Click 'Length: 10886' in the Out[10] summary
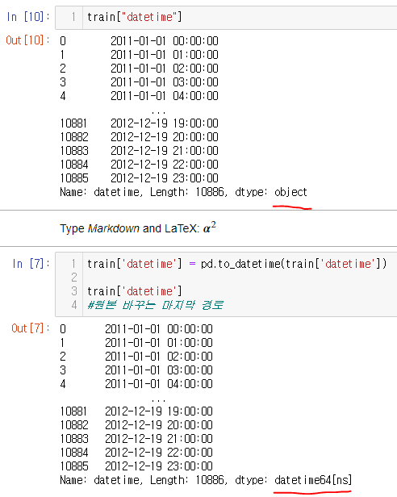The width and height of the screenshot is (397, 497). point(189,192)
